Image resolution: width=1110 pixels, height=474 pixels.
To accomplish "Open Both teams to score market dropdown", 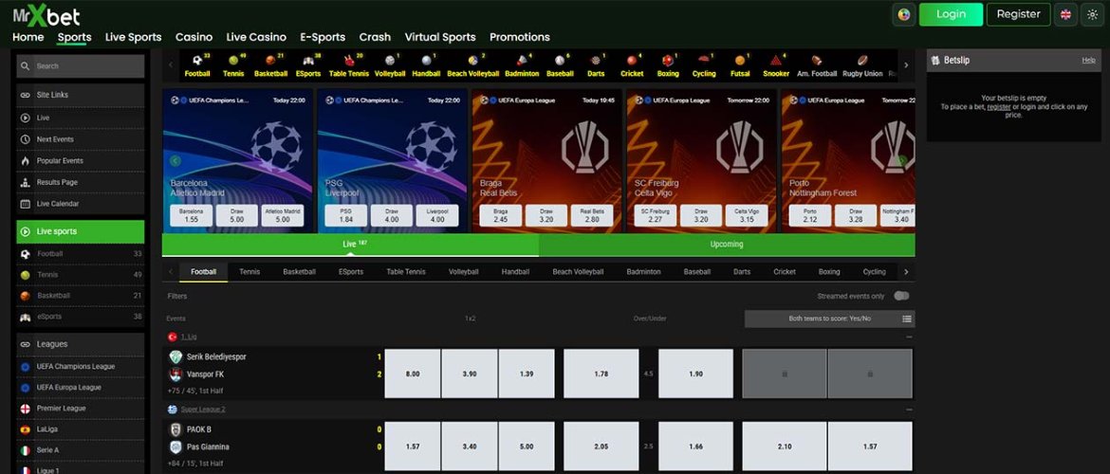I will [x=830, y=319].
